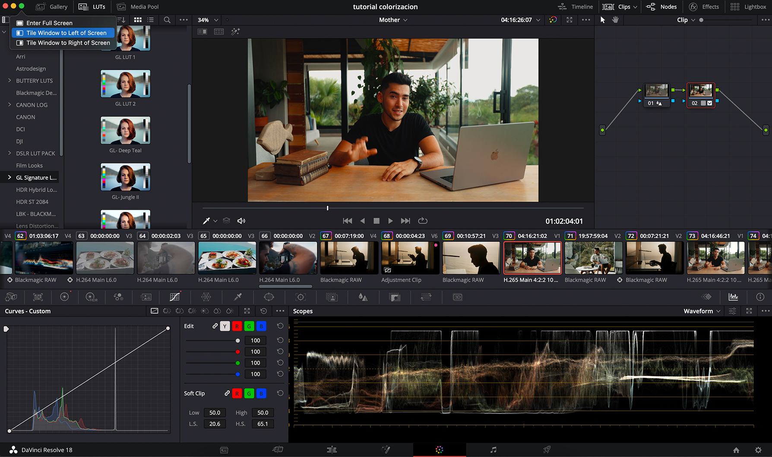
Task: Choose Tile Window to Left of Screen
Action: coord(63,33)
